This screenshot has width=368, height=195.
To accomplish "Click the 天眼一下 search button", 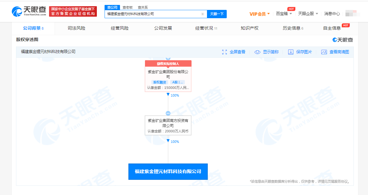I will [217, 14].
